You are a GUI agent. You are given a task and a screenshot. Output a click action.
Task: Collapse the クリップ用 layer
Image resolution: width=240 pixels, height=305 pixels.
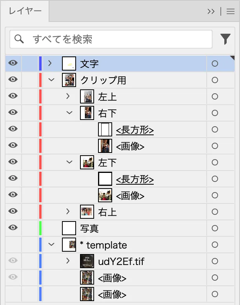click(x=51, y=80)
